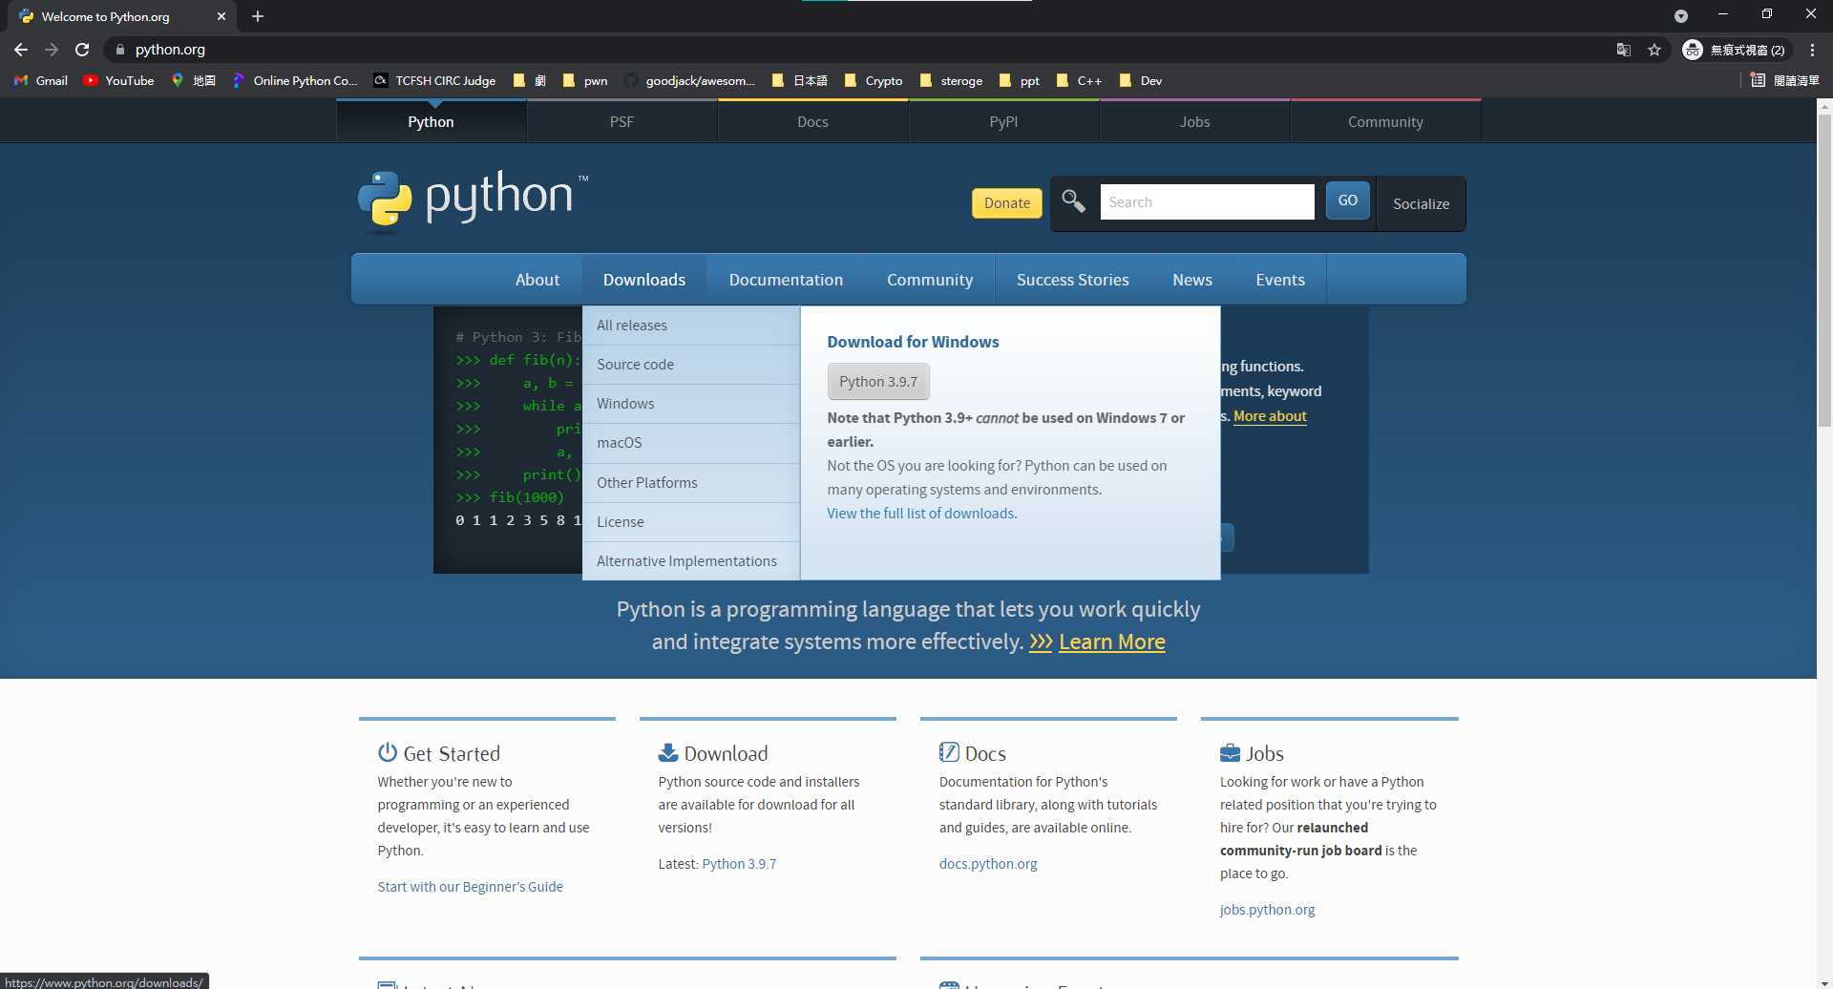Bookmark this page with the star icon
This screenshot has width=1833, height=989.
1654,50
